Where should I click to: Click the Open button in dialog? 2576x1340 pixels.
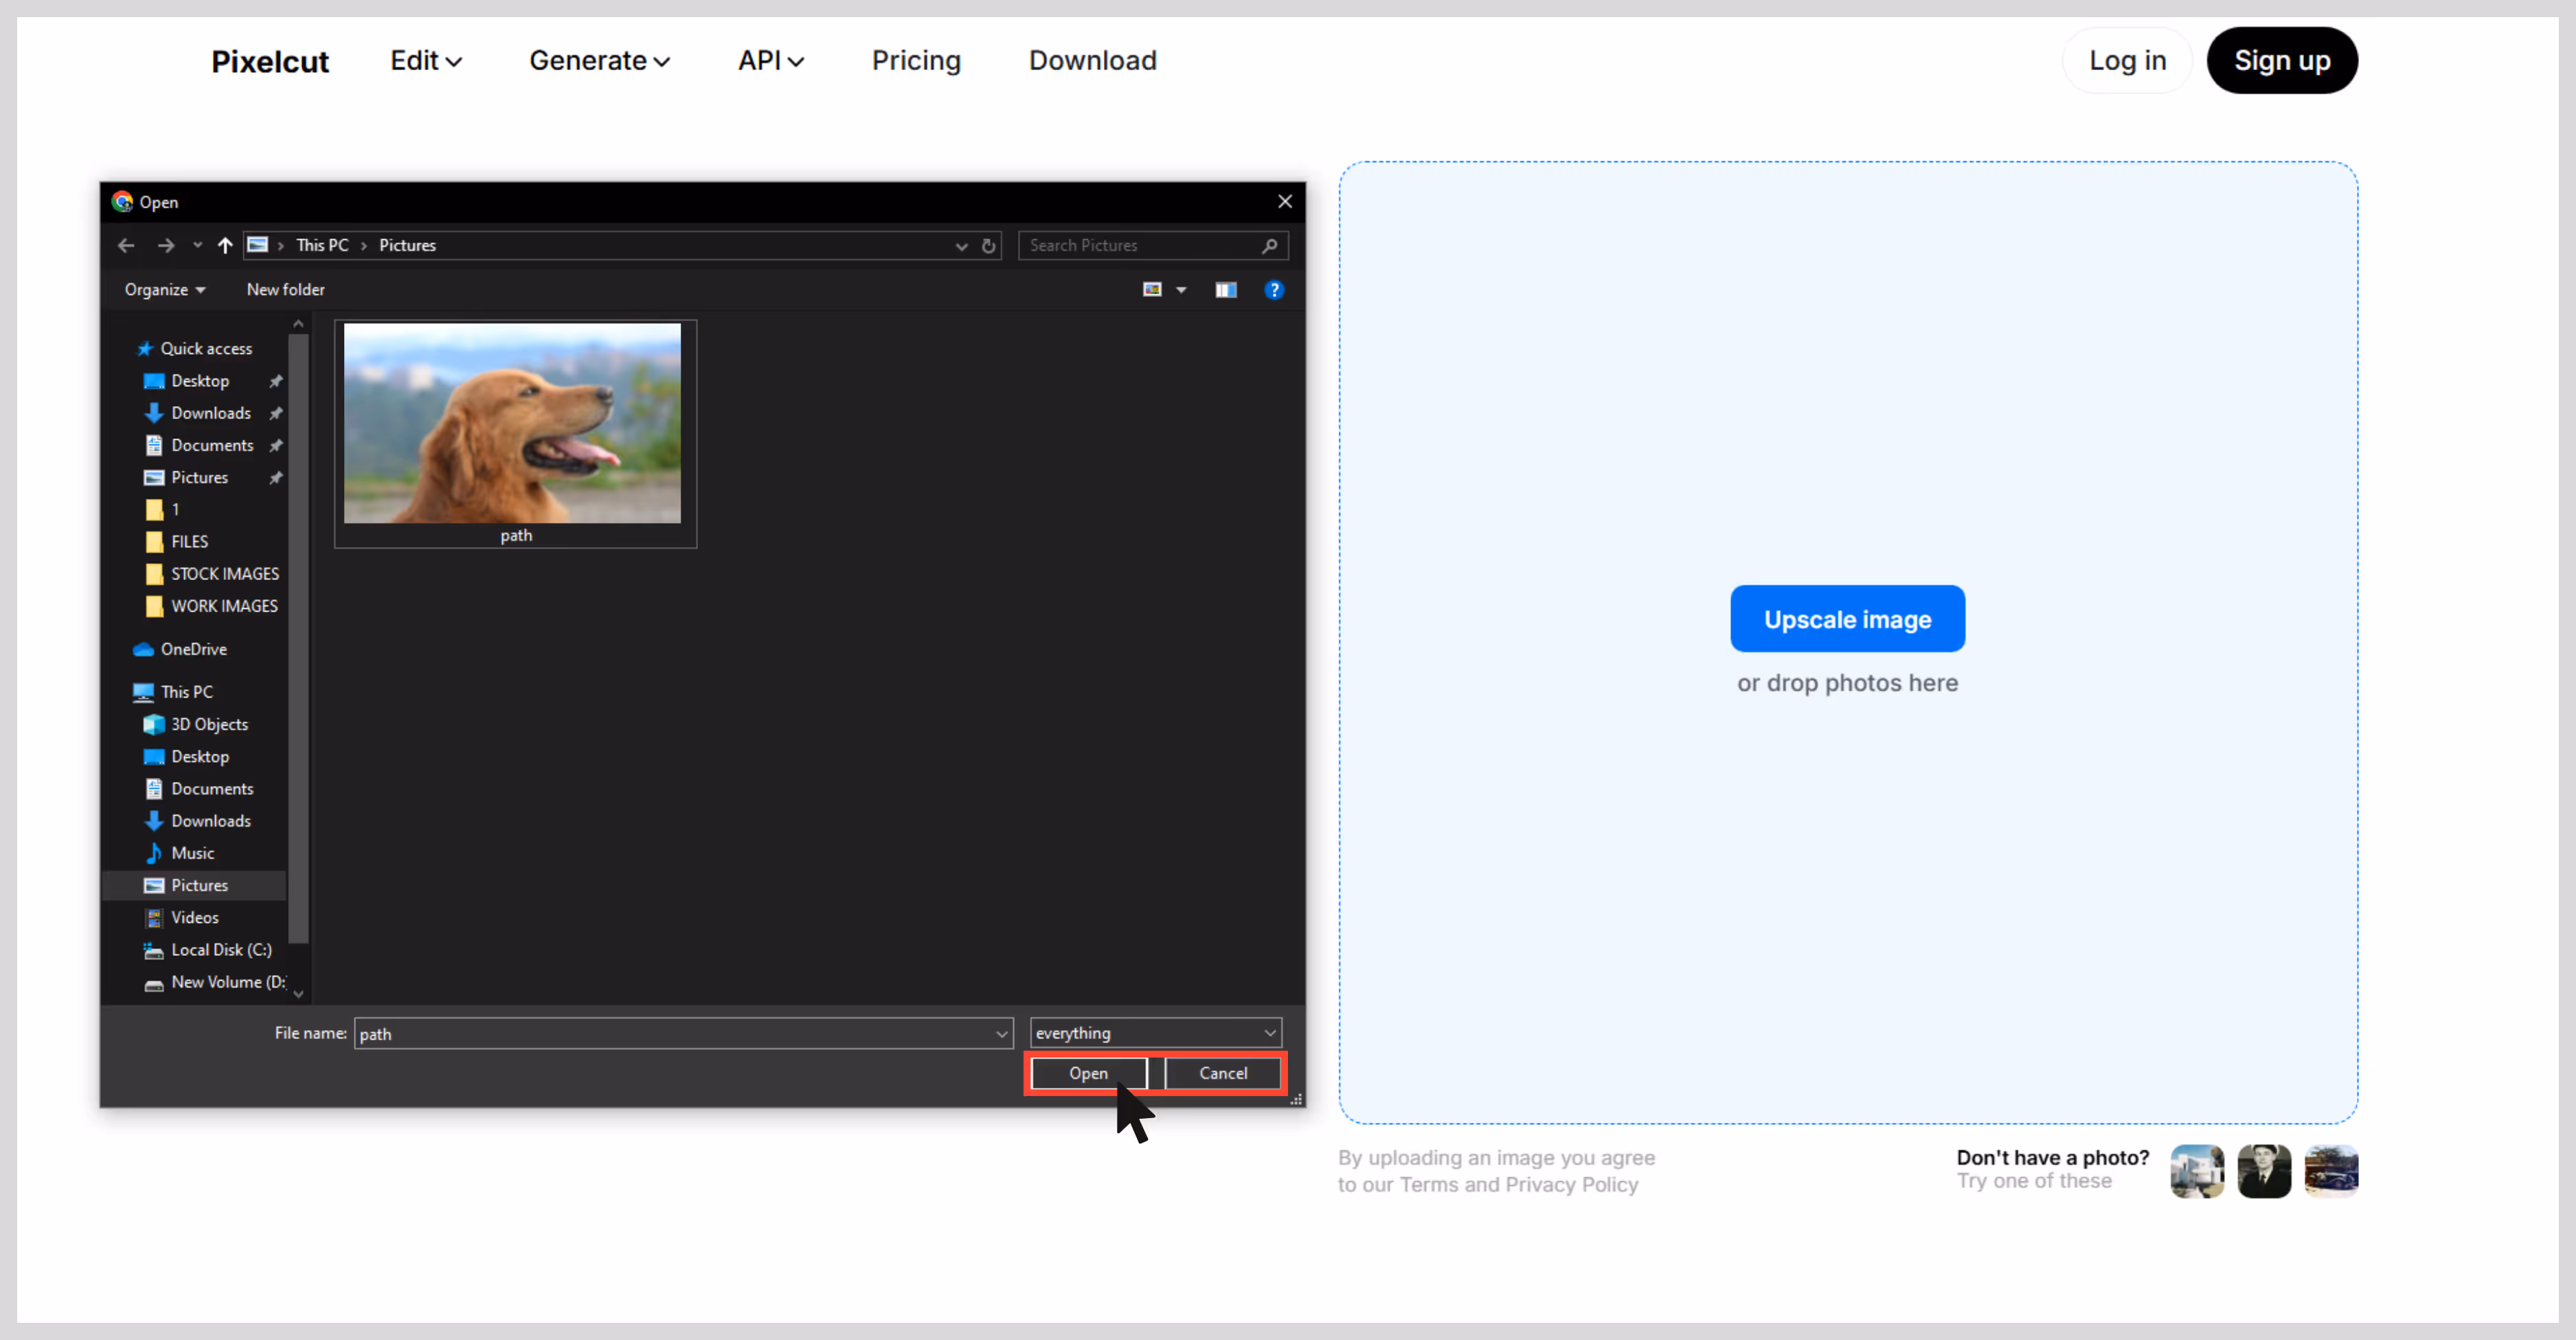click(x=1088, y=1073)
